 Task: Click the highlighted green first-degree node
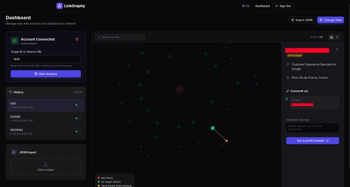tap(213, 128)
